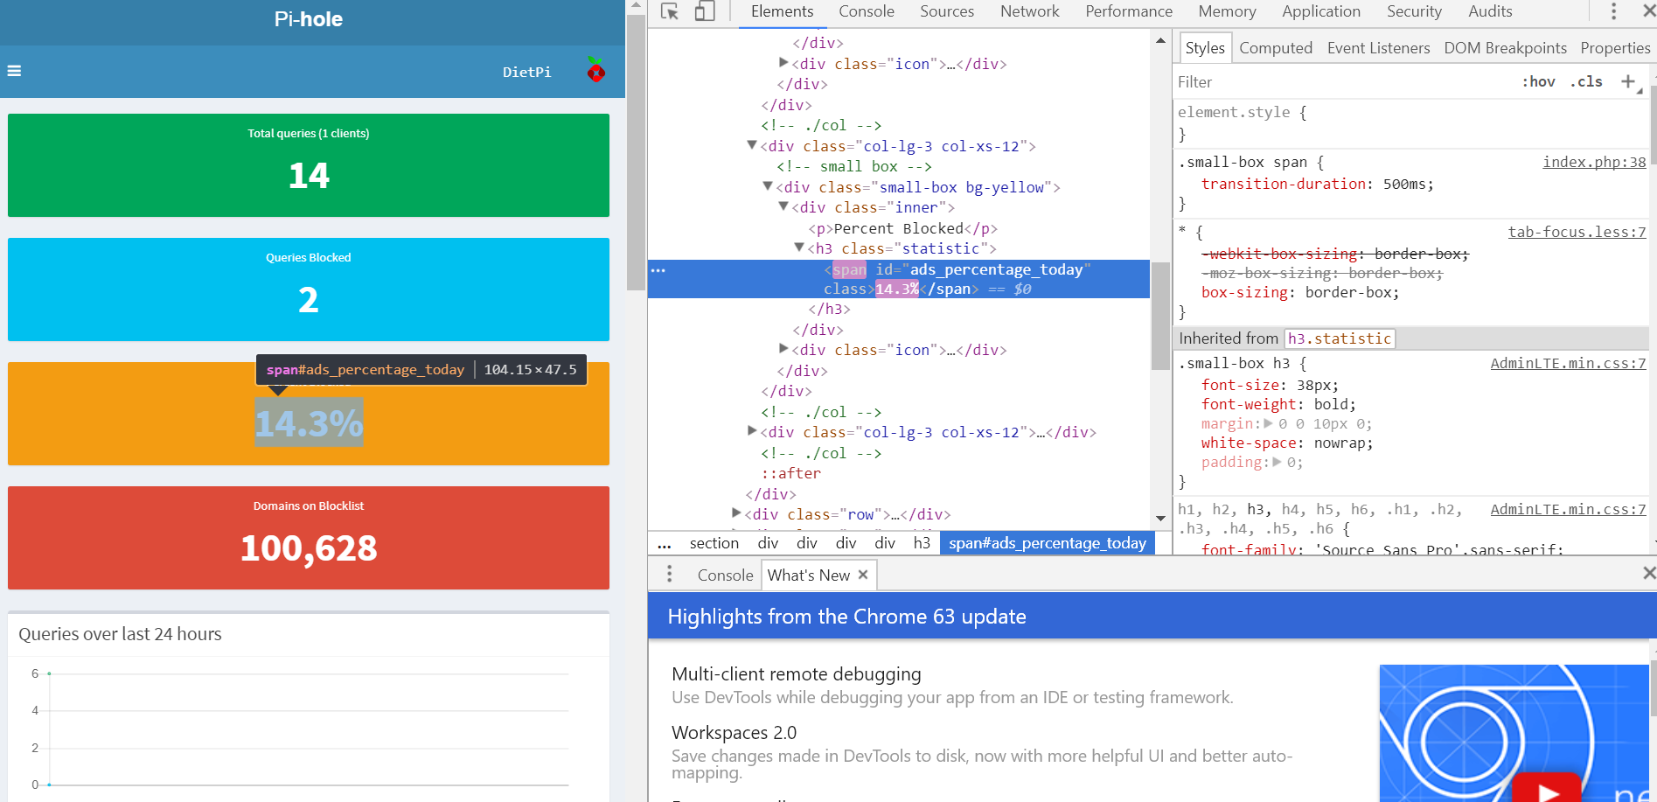Play the Chrome 63 video thumbnail
This screenshot has width=1657, height=802.
(1549, 790)
